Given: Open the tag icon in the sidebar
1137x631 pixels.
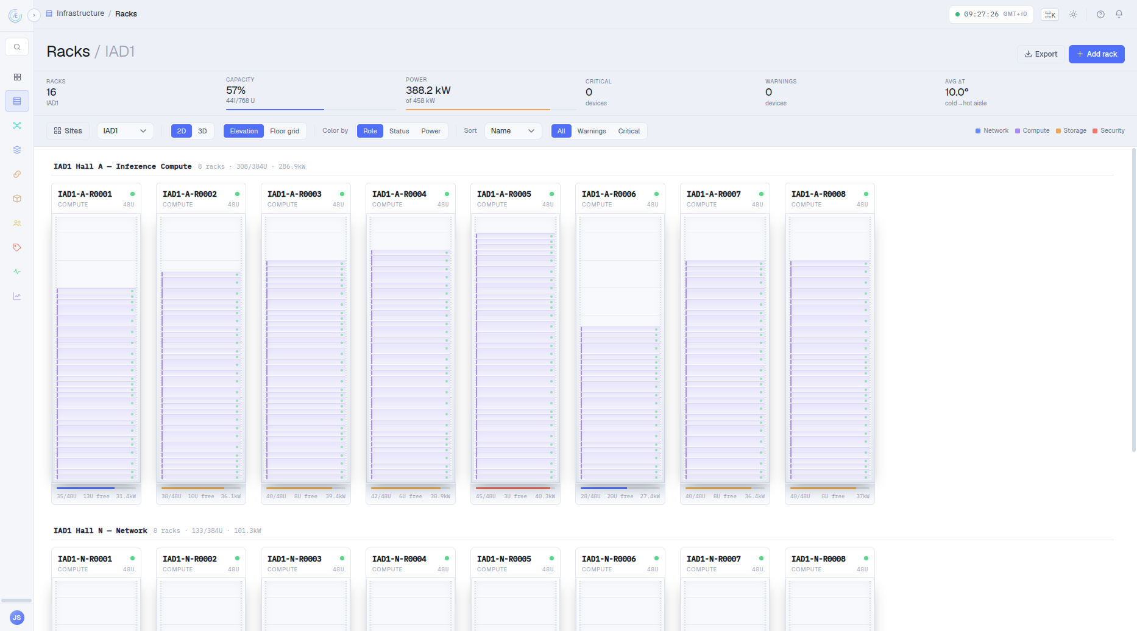Looking at the screenshot, I should (17, 247).
